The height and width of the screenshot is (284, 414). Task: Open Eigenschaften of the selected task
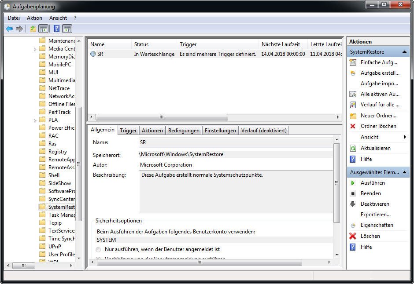tap(377, 225)
